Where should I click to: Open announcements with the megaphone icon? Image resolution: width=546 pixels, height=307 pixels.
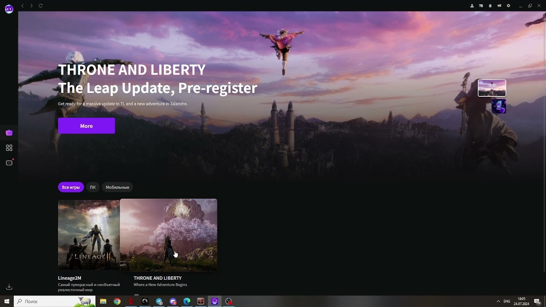499,6
